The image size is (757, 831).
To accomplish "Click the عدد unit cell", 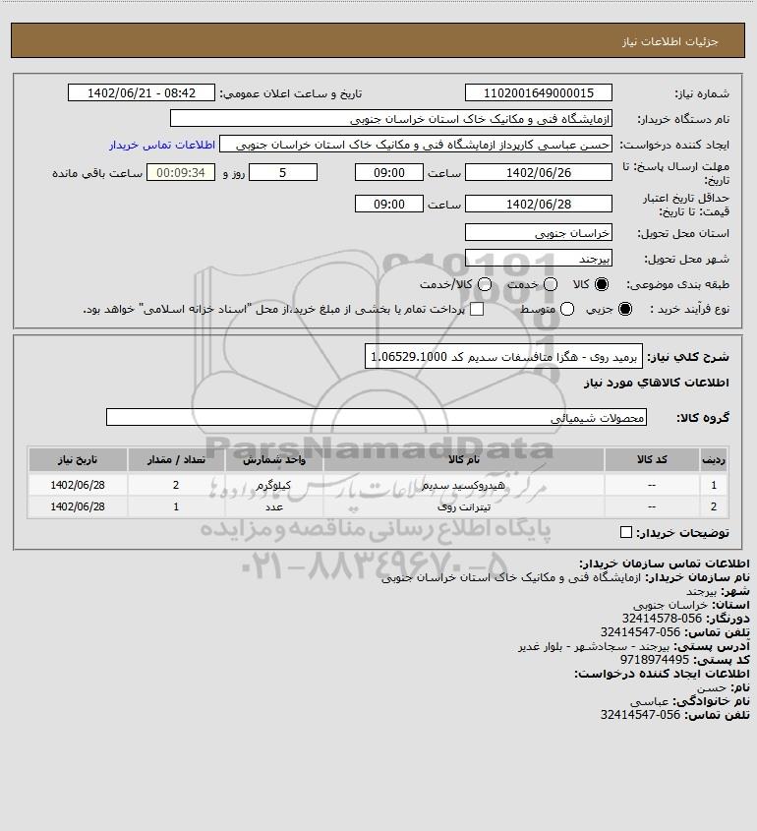I will click(274, 507).
